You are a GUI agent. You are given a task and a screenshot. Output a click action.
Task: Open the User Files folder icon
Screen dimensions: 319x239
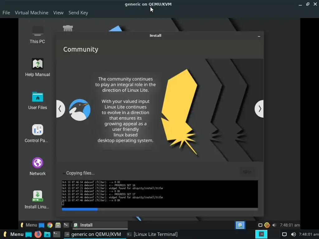tap(37, 101)
